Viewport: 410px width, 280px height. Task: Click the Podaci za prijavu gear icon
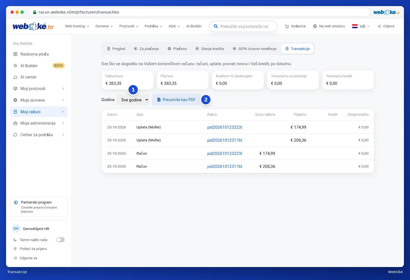point(15,249)
